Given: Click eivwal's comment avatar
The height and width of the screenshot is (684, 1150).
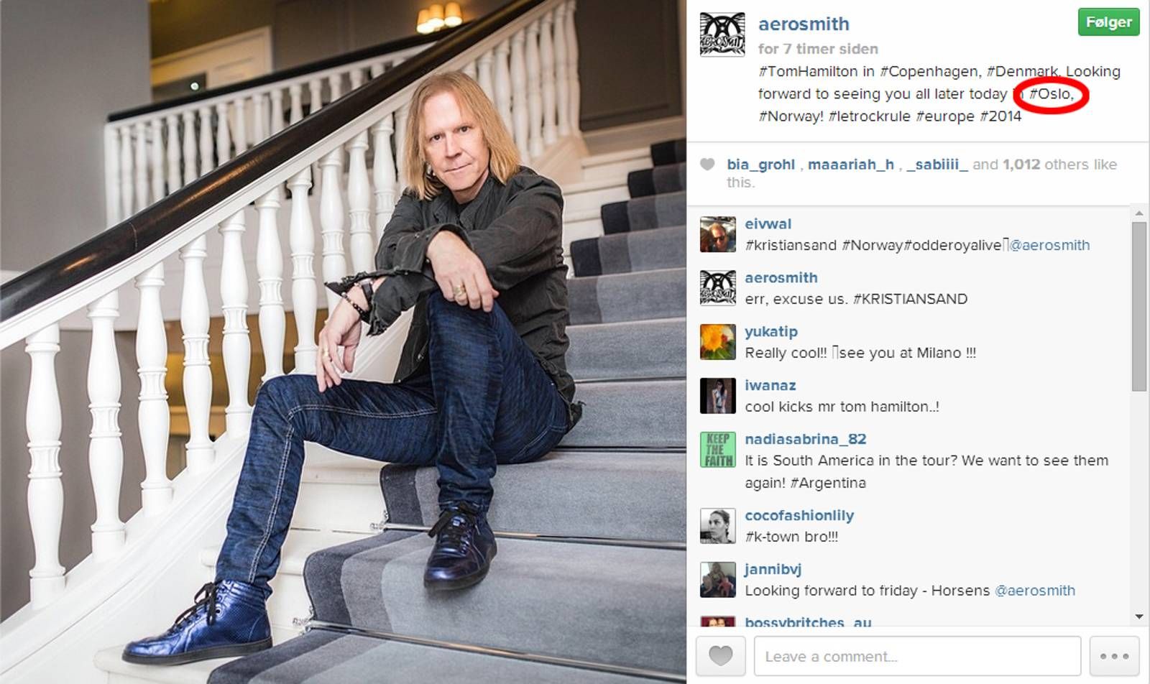Looking at the screenshot, I should pyautogui.click(x=718, y=234).
